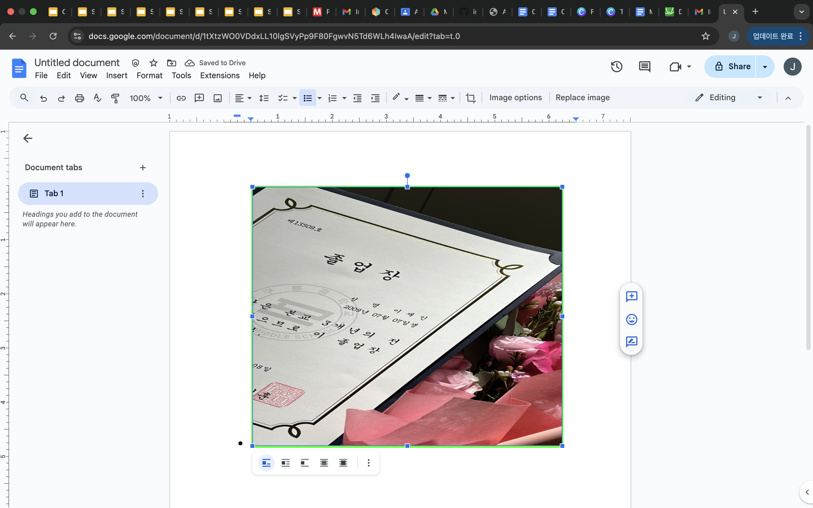Select the Wrap text image layout option
The width and height of the screenshot is (813, 508).
286,463
